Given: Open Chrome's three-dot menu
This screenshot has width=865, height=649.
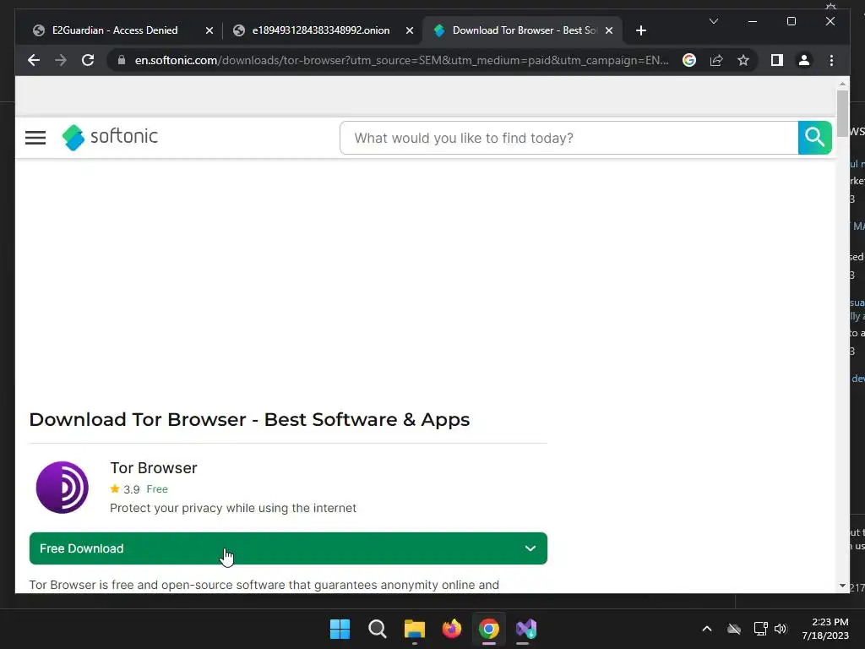Looking at the screenshot, I should [831, 60].
